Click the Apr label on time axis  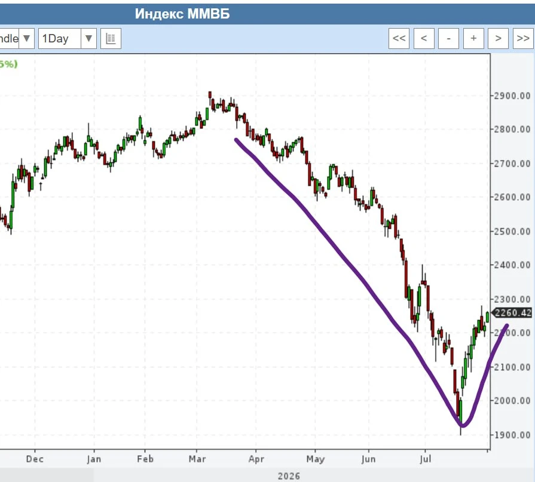(256, 459)
